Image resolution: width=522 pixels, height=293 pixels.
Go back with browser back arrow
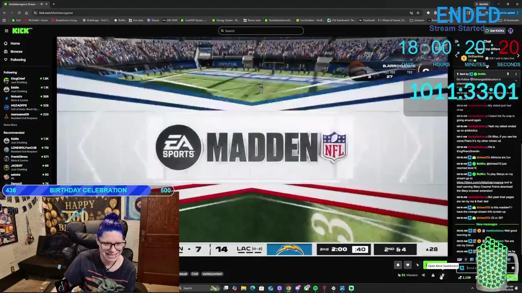coord(4,13)
